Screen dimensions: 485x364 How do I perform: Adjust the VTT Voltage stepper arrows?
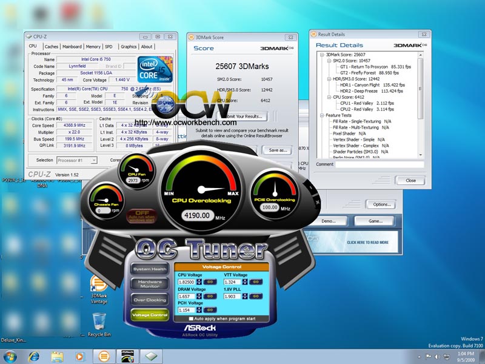[245, 282]
